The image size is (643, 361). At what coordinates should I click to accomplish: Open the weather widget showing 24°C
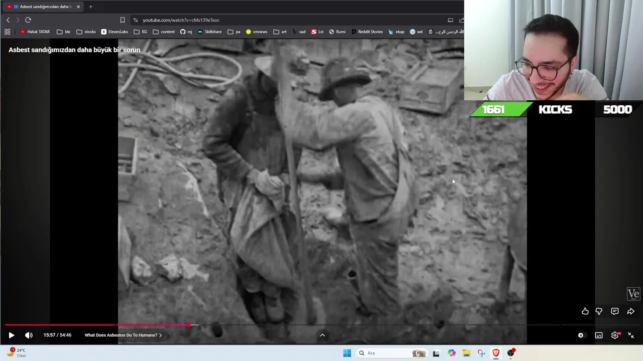tap(17, 353)
